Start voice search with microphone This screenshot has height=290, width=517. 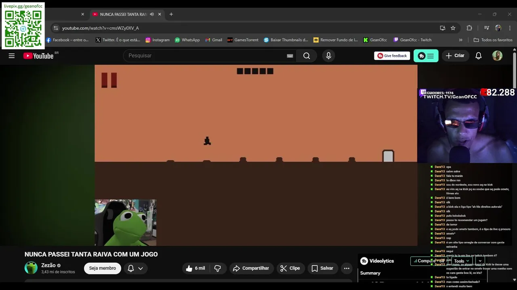point(328,56)
